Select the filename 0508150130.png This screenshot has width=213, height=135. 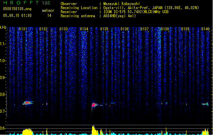[17, 9]
